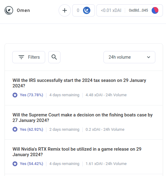The height and width of the screenshot is (176, 166).
Task: Click the blue OMN token icon
Action: pos(87,10)
